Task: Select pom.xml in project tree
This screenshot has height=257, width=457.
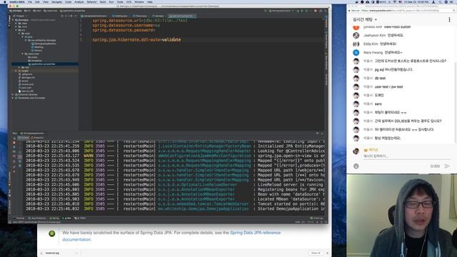Action: [x=24, y=88]
